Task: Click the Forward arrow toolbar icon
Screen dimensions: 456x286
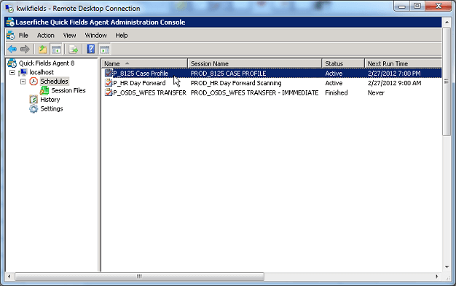Action: pos(25,49)
